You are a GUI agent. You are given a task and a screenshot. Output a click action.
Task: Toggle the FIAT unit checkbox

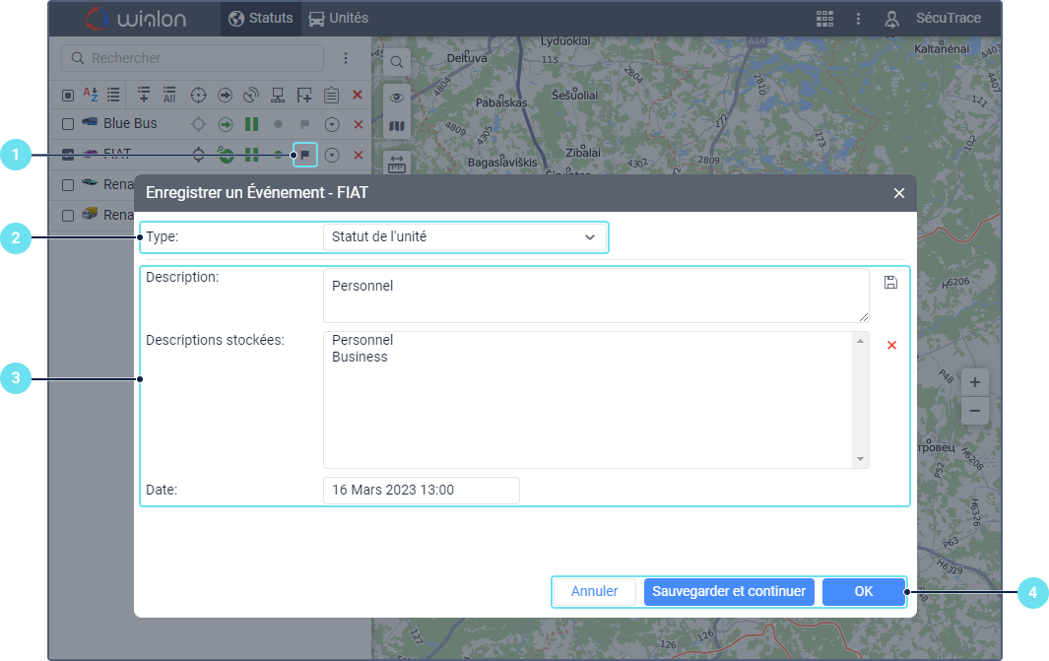pos(68,155)
